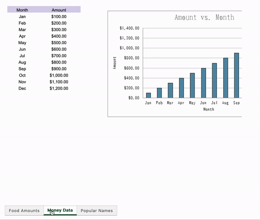Image resolution: width=260 pixels, height=220 pixels.
Task: Select the Apr month cell
Action: coord(22,36)
